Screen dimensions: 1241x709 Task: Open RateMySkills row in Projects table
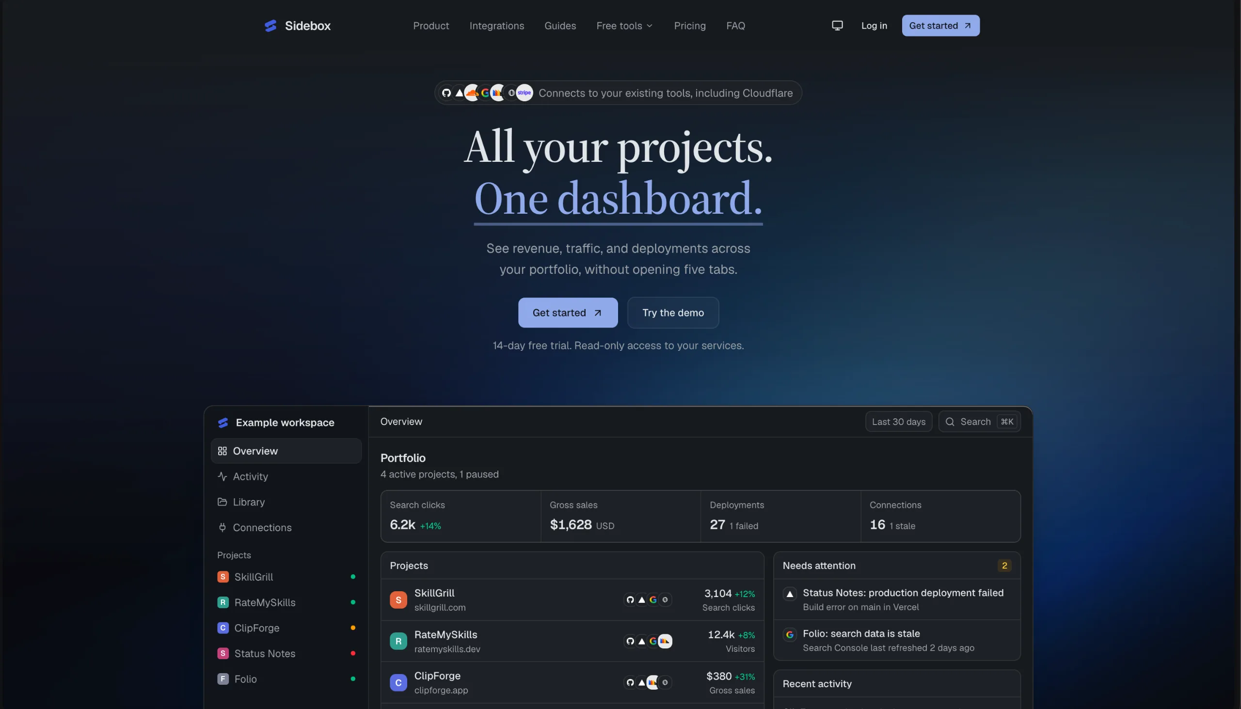[573, 641]
